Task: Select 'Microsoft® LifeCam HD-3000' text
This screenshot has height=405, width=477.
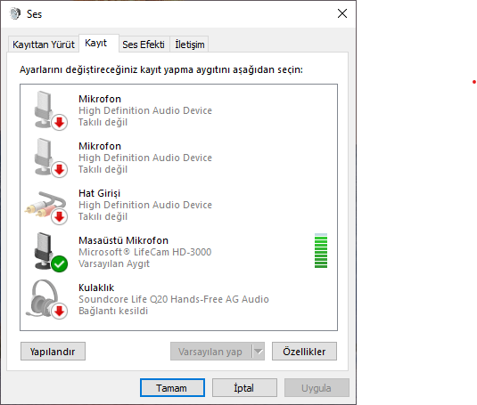Action: (x=145, y=252)
